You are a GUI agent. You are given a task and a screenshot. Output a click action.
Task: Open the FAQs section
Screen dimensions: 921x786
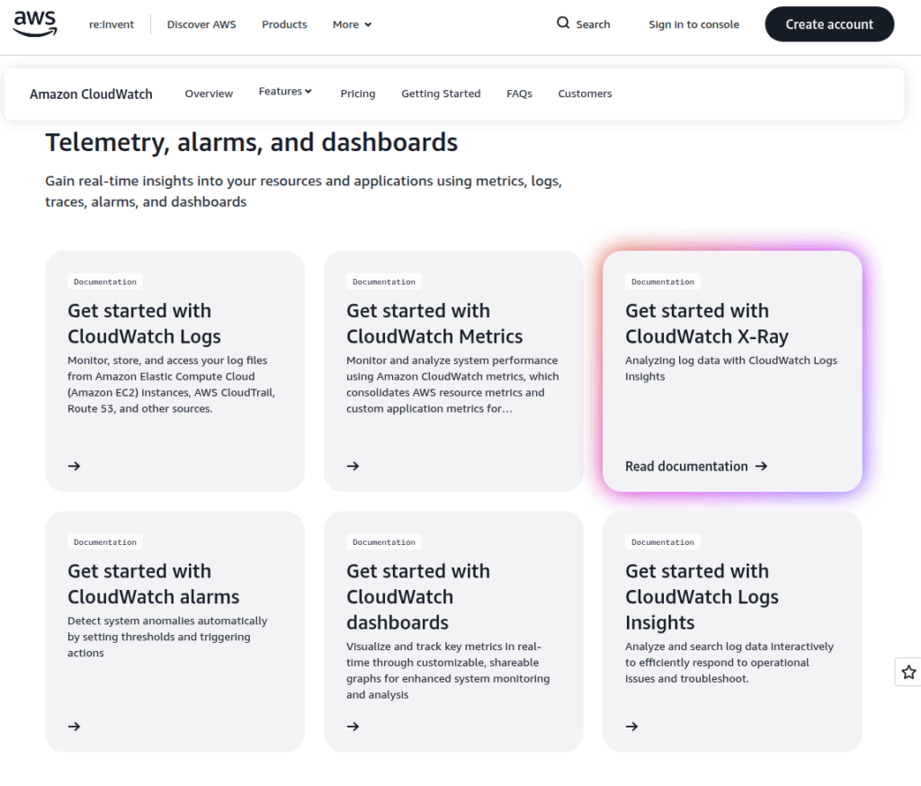tap(519, 94)
